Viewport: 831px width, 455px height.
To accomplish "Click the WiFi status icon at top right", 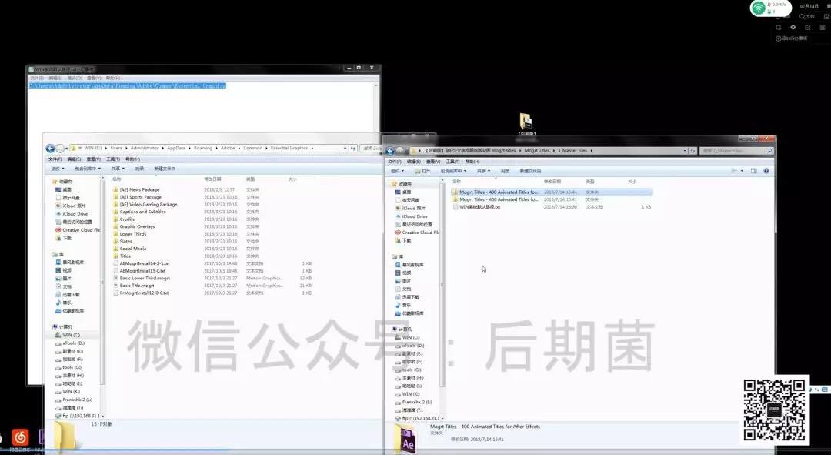I will click(759, 8).
